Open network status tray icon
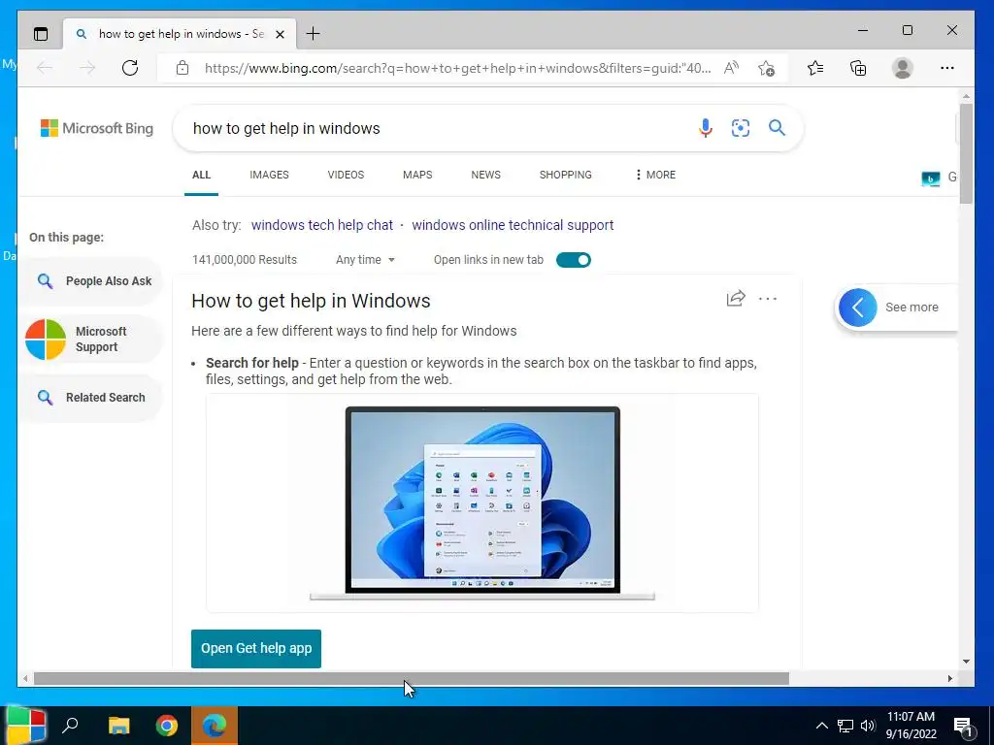This screenshot has width=994, height=745. 845,726
